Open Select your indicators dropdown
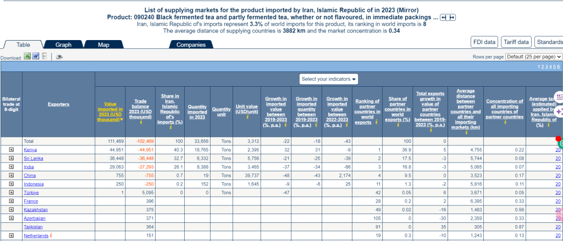 pos(329,79)
